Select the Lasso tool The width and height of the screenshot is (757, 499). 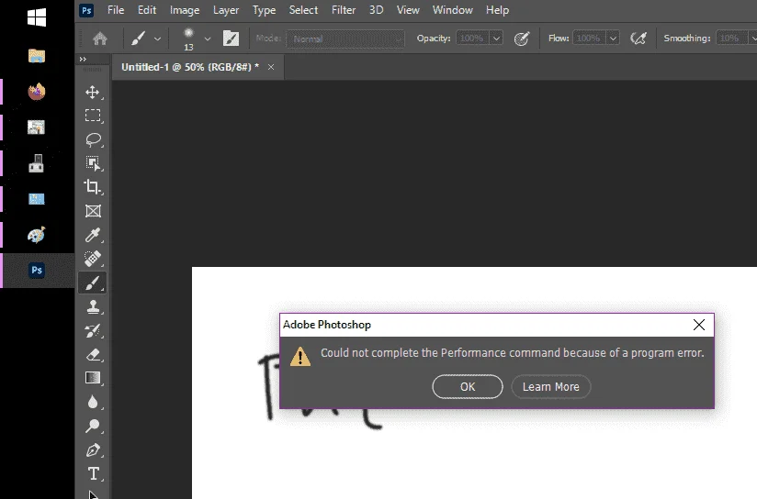93,139
